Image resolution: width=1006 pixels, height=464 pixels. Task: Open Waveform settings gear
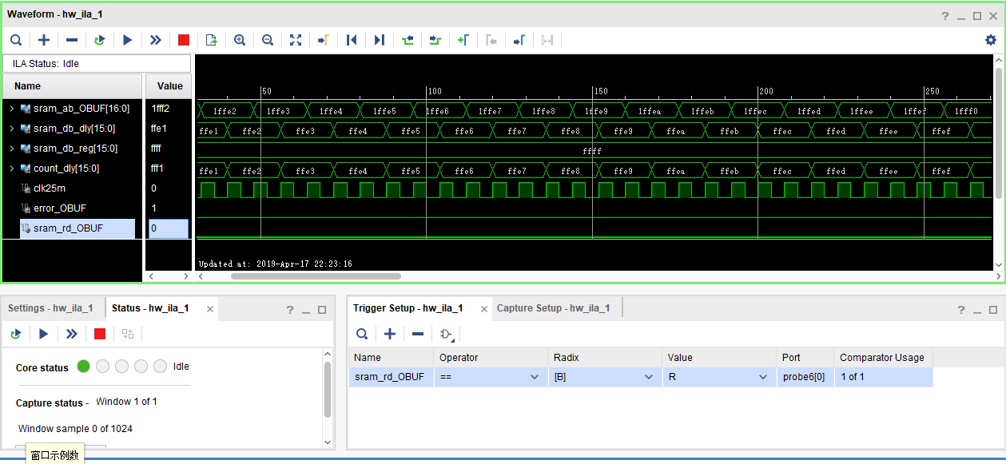click(x=991, y=40)
